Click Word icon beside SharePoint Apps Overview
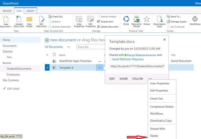Viewport: 201px width, 139px height. click(54, 61)
